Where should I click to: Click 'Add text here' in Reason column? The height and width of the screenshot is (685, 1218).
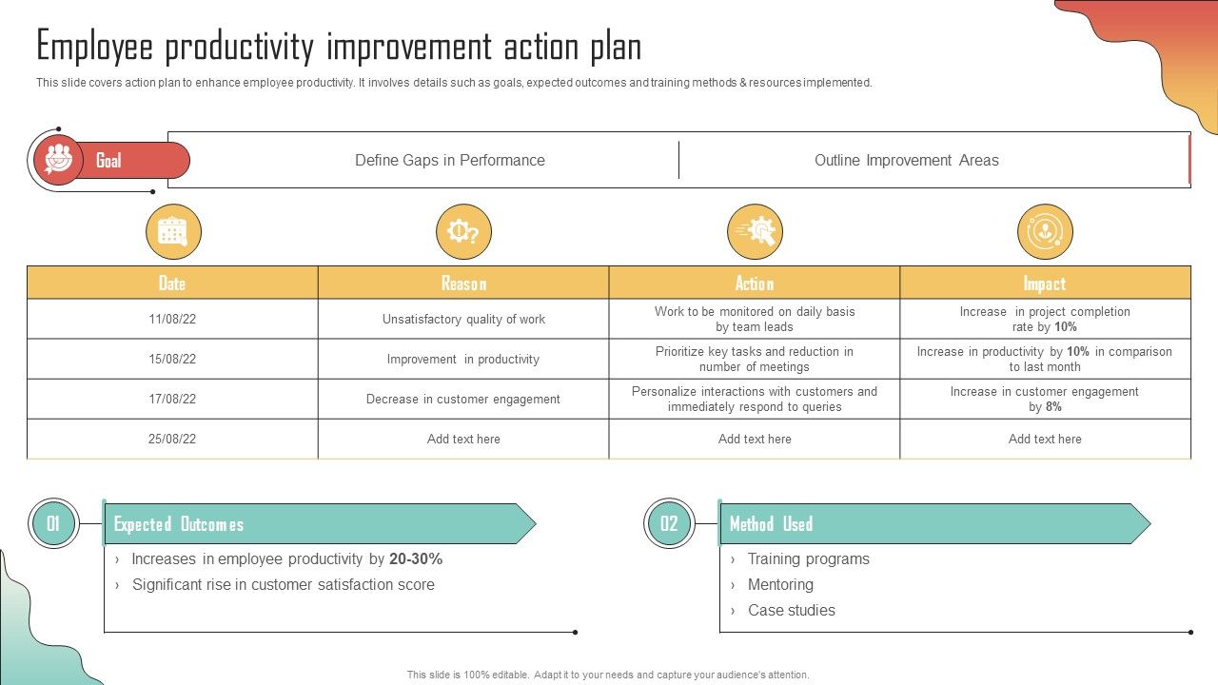pyautogui.click(x=463, y=440)
